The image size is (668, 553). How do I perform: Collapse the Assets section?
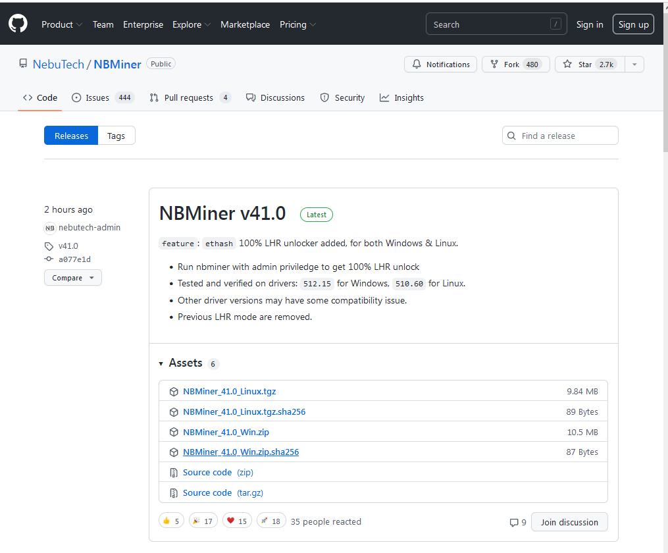pyautogui.click(x=161, y=363)
